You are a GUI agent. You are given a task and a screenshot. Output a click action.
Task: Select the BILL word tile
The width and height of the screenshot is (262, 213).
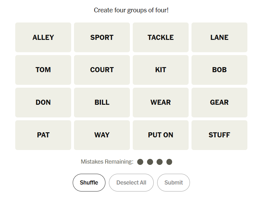coord(102,103)
